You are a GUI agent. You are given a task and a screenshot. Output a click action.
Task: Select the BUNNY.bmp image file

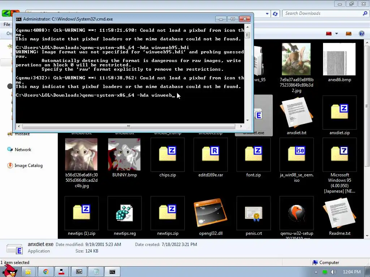tap(124, 154)
